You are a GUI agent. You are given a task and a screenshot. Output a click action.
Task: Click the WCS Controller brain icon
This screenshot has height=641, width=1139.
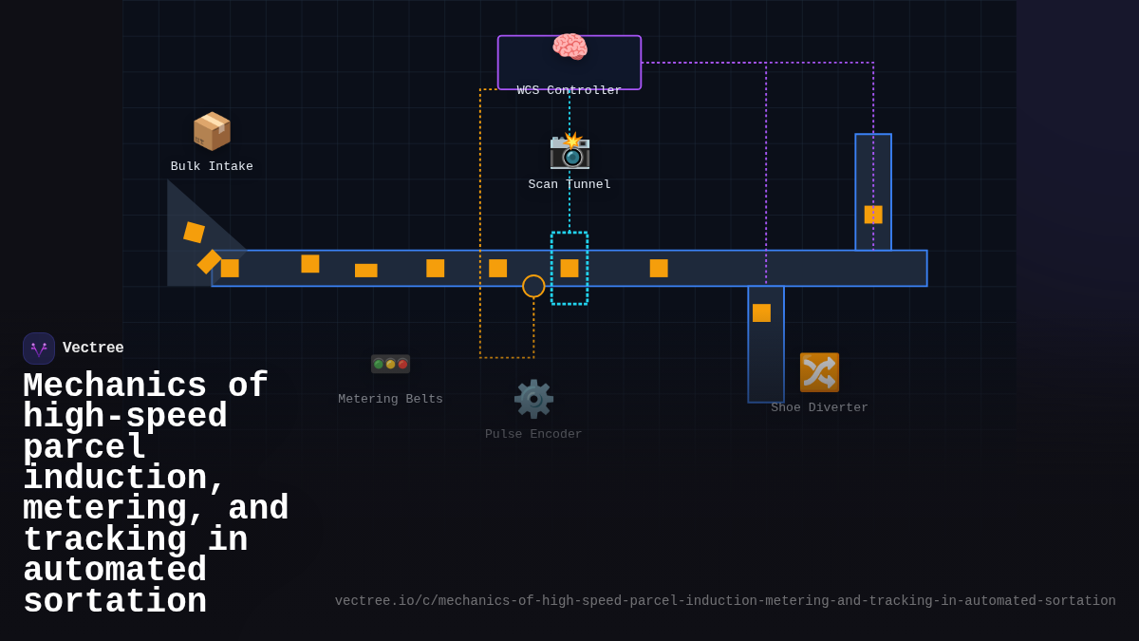pyautogui.click(x=569, y=45)
